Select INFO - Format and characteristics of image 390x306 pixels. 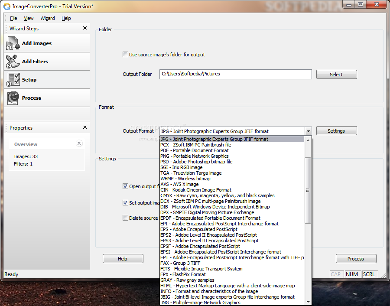[x=232, y=291]
